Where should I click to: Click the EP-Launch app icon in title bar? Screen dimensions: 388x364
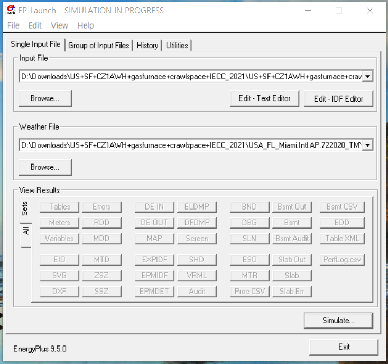pos(10,10)
